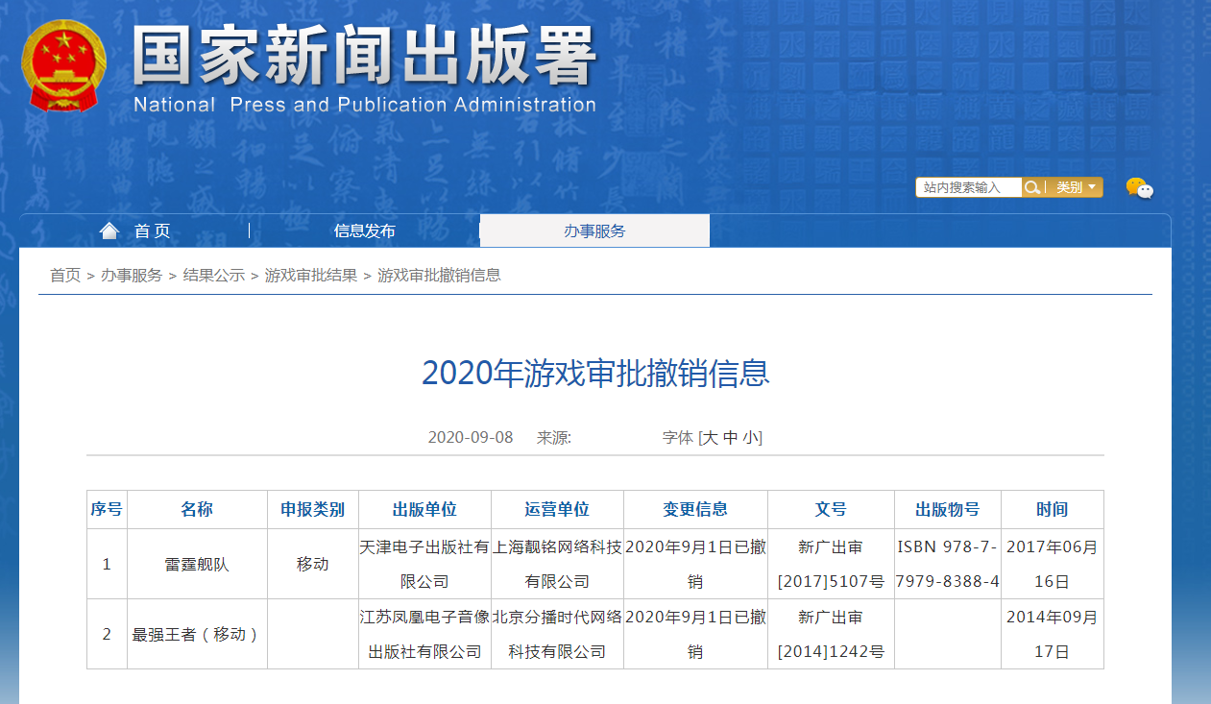
Task: Click the 游戏审批撤销信息 breadcrumb link
Action: [x=439, y=275]
